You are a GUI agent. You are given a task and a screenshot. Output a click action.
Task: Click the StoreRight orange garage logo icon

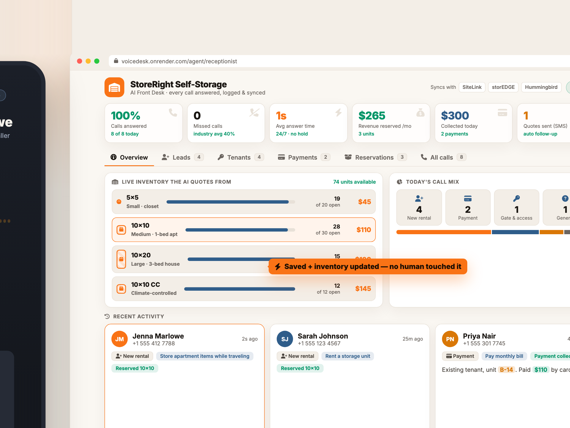click(114, 87)
